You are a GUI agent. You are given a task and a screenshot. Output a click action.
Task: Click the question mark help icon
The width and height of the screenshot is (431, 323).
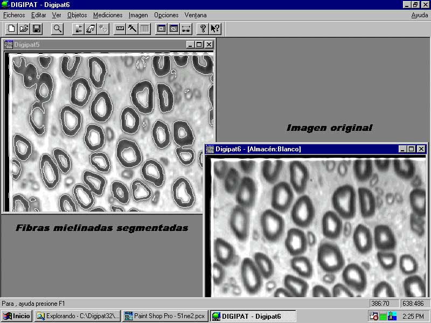click(203, 29)
